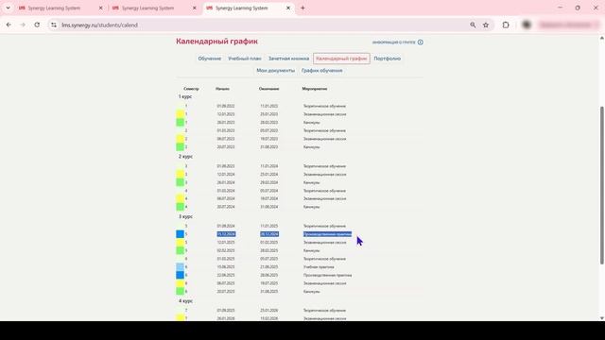The width and height of the screenshot is (605, 340).
Task: Click the scrollbar up arrow at page top
Action: click(x=601, y=38)
